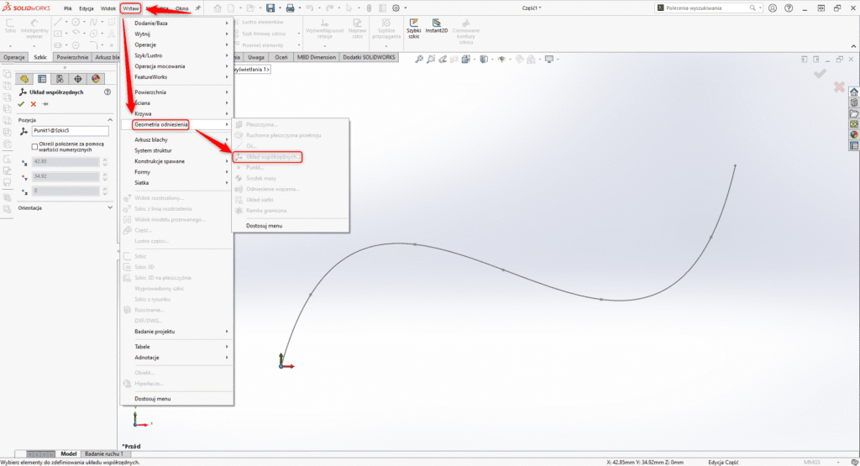Image resolution: width=860 pixels, height=466 pixels.
Task: Click Zoom to Area icon in view toolbar
Action: pos(431,60)
